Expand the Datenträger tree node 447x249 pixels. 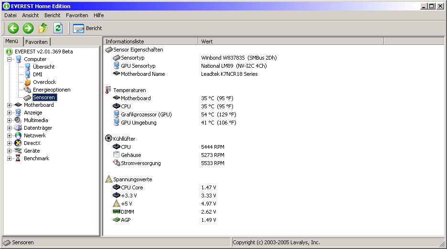(x=10, y=128)
